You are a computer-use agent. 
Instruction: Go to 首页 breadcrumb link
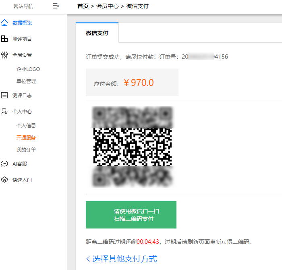pos(83,6)
